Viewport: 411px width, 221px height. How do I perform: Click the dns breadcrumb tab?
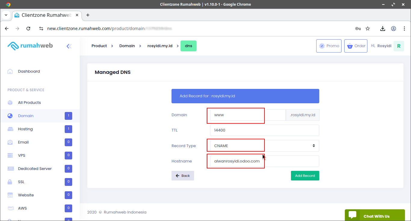tap(188, 46)
